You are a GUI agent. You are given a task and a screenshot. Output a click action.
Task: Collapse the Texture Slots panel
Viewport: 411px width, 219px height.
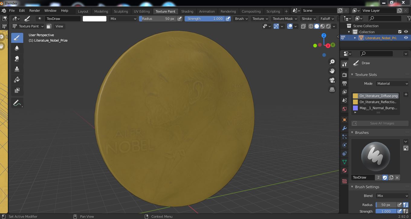pos(352,75)
